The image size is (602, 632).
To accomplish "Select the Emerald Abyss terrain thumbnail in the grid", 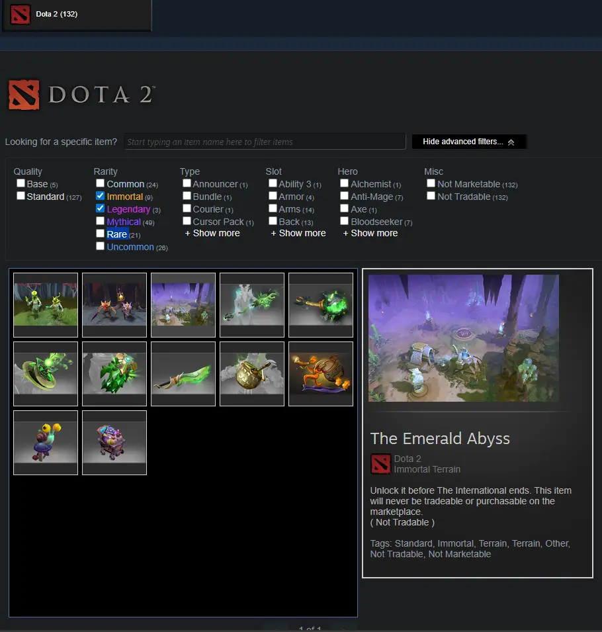I will 183,304.
